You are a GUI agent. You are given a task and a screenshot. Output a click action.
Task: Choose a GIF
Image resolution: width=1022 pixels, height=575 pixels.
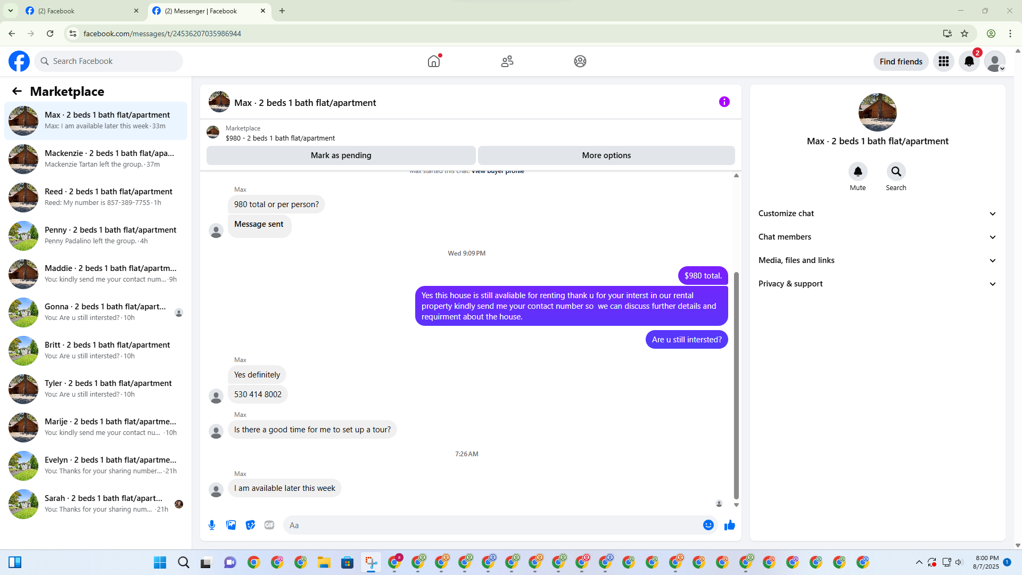(269, 525)
